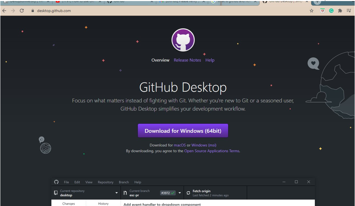Expand the Current repository dropdown
This screenshot has width=355, height=206.
(x=116, y=193)
